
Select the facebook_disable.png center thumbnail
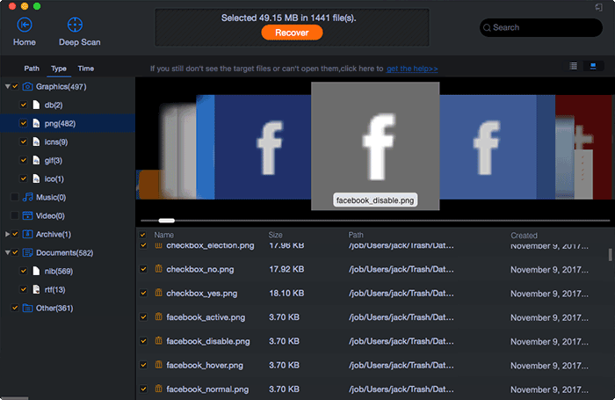(375, 146)
